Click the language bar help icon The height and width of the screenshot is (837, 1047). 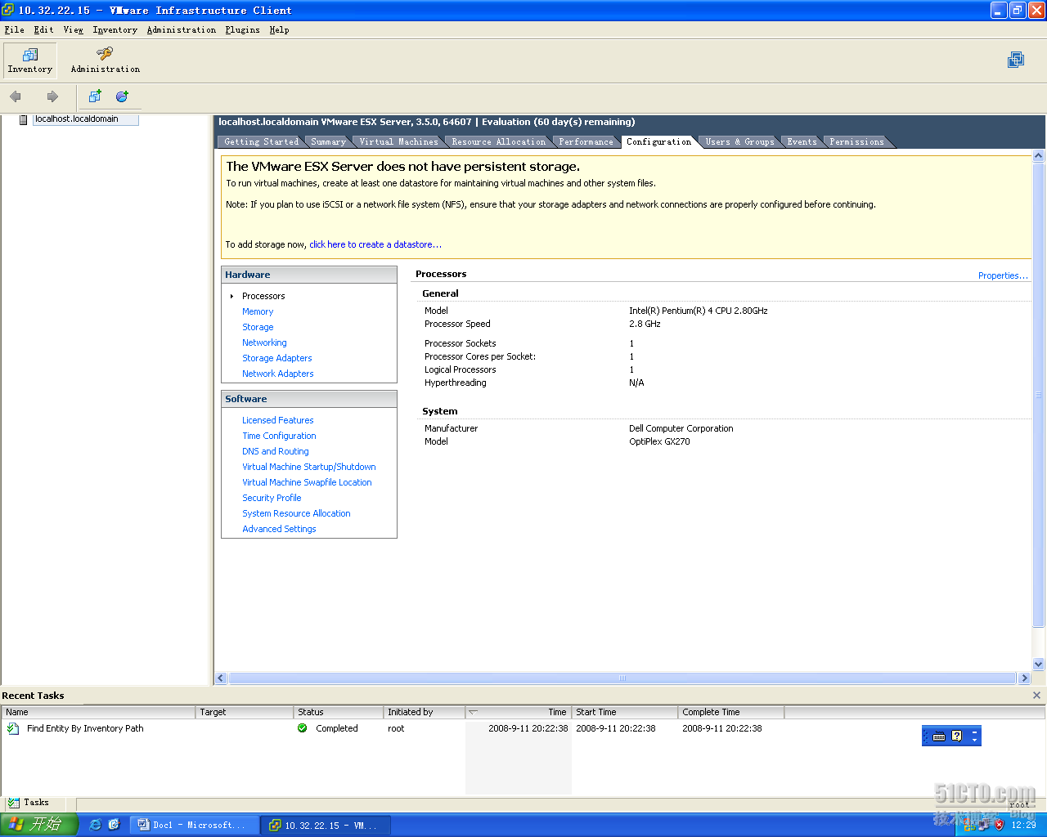click(957, 736)
